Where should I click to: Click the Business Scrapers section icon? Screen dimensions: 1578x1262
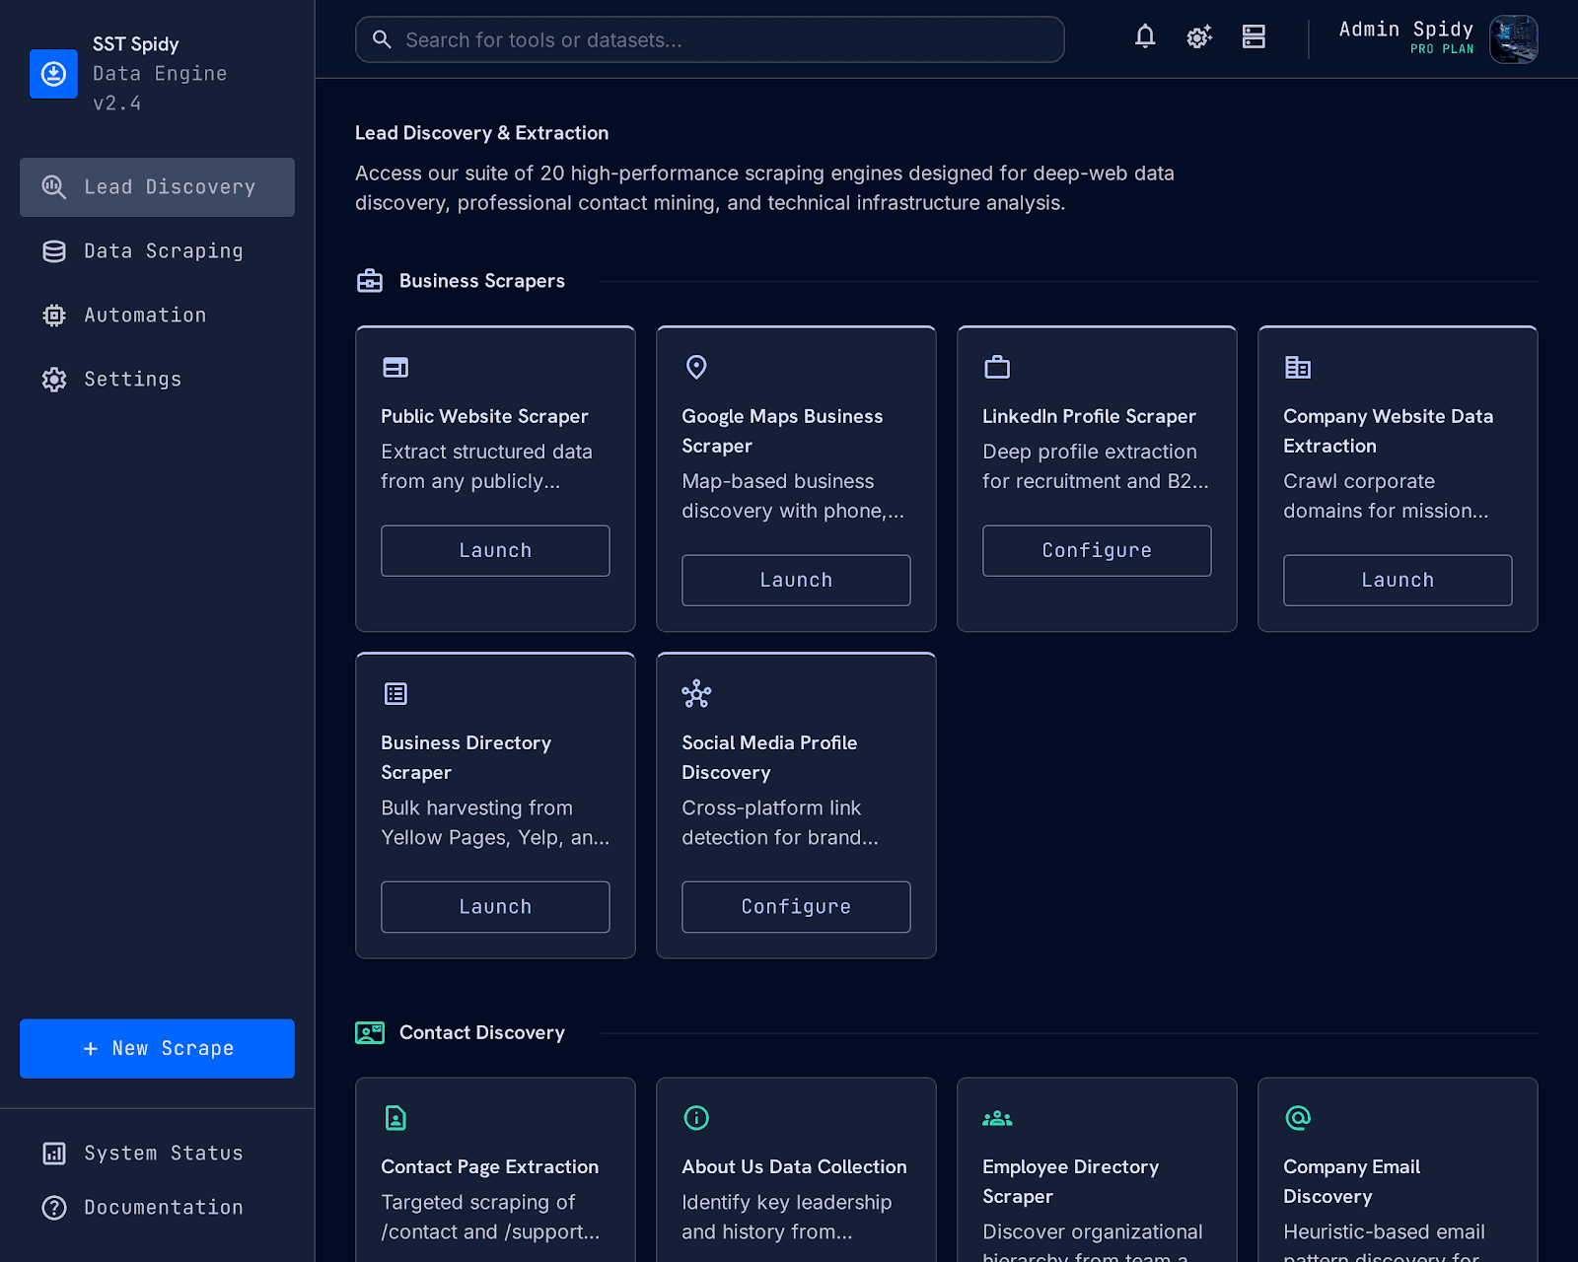click(370, 281)
